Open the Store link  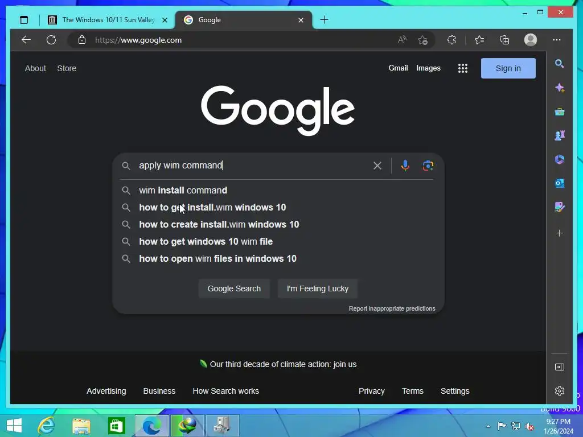(67, 68)
